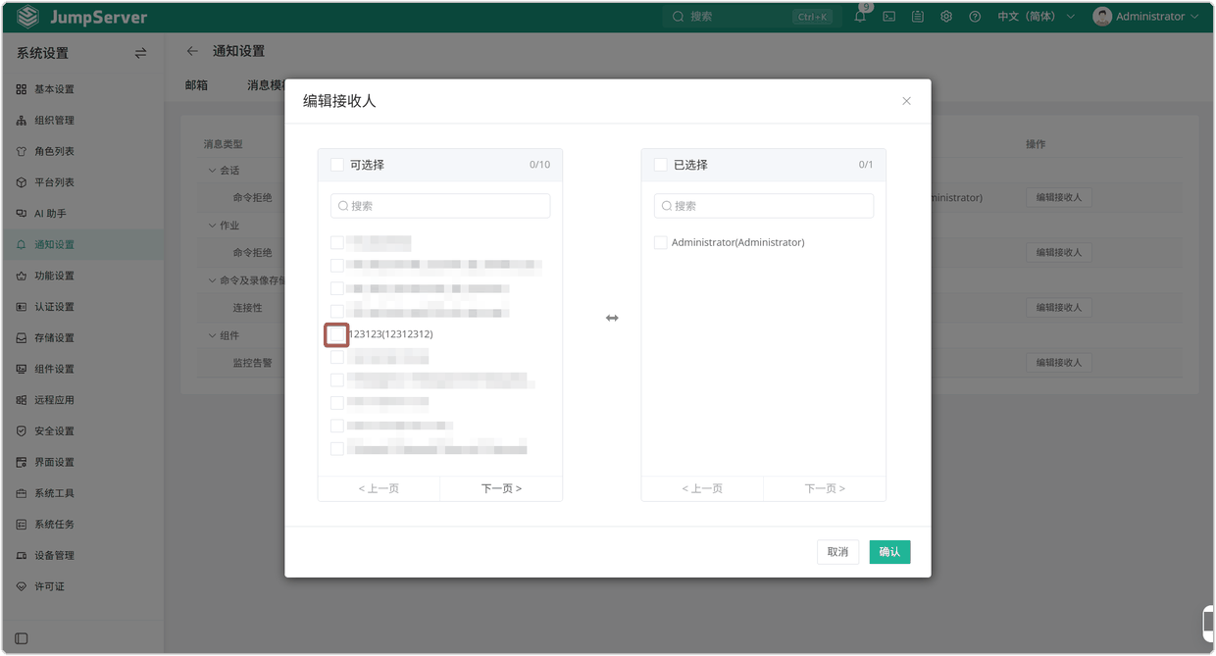
Task: Launch the web terminal icon in the header
Action: (888, 17)
